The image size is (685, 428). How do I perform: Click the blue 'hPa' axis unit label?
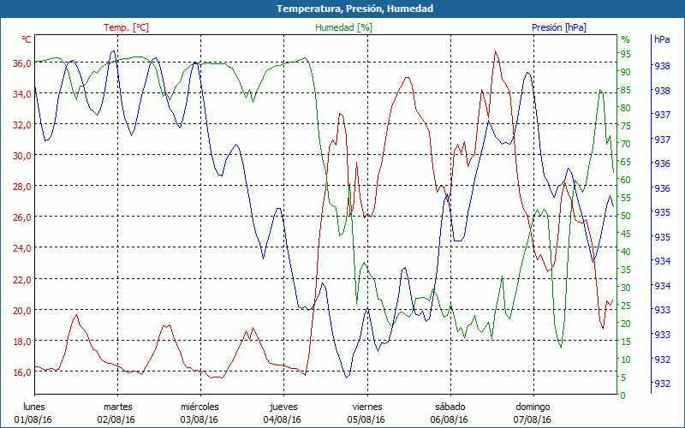pyautogui.click(x=662, y=39)
